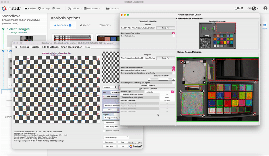Image resolution: width=269 pixels, height=156 pixels.
Task: Open Help menu in Rescharts window
Action: (87, 47)
